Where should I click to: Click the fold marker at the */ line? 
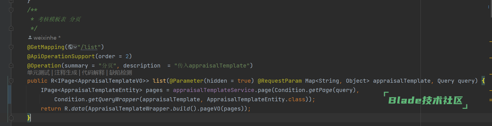tap(11, 28)
